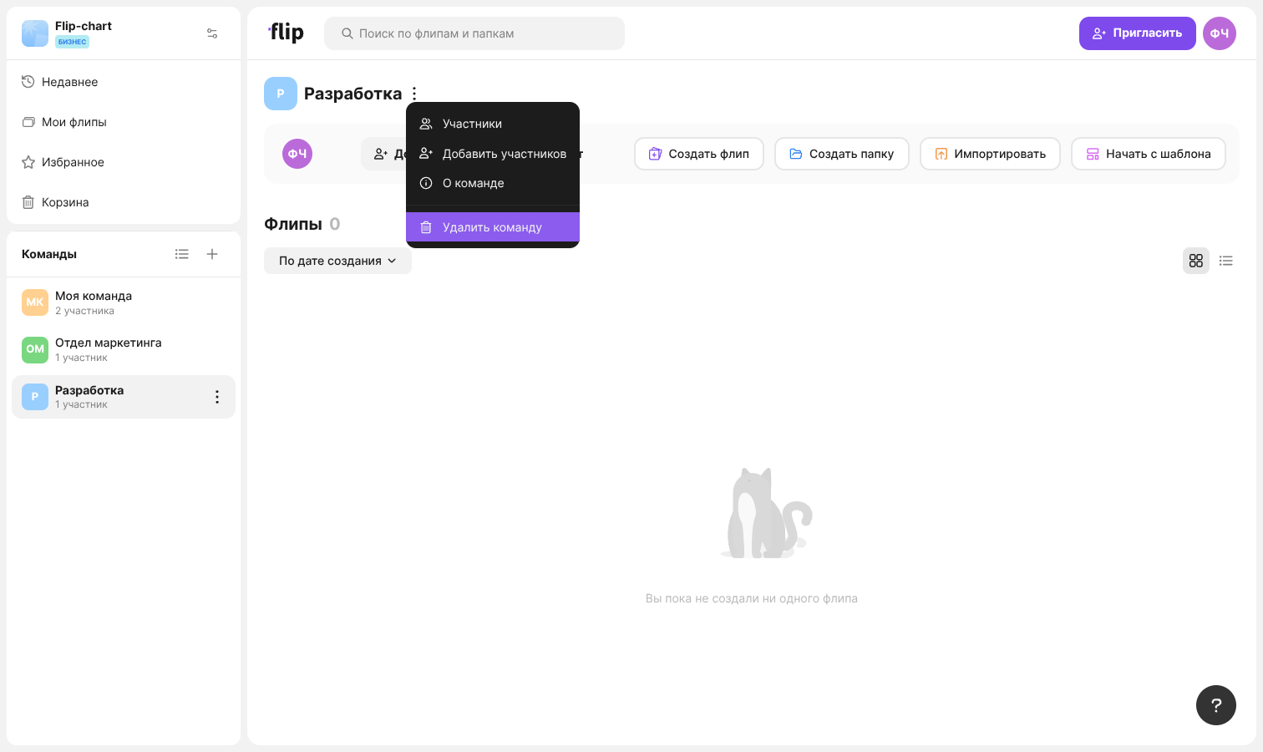The image size is (1263, 752).
Task: Click the Разработка team avatar in header
Action: [x=281, y=94]
